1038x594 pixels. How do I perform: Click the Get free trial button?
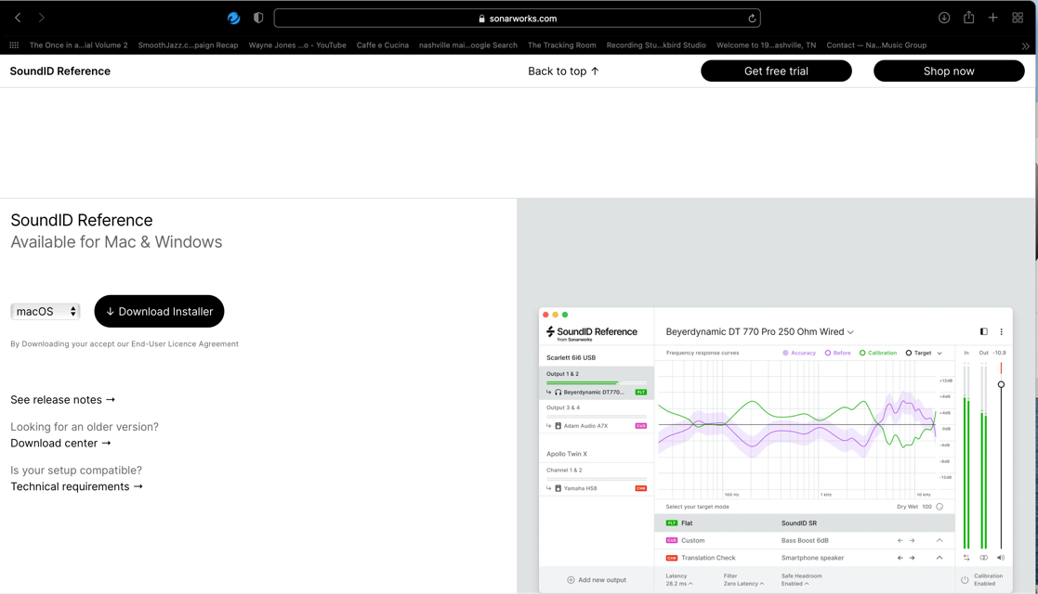pos(776,71)
